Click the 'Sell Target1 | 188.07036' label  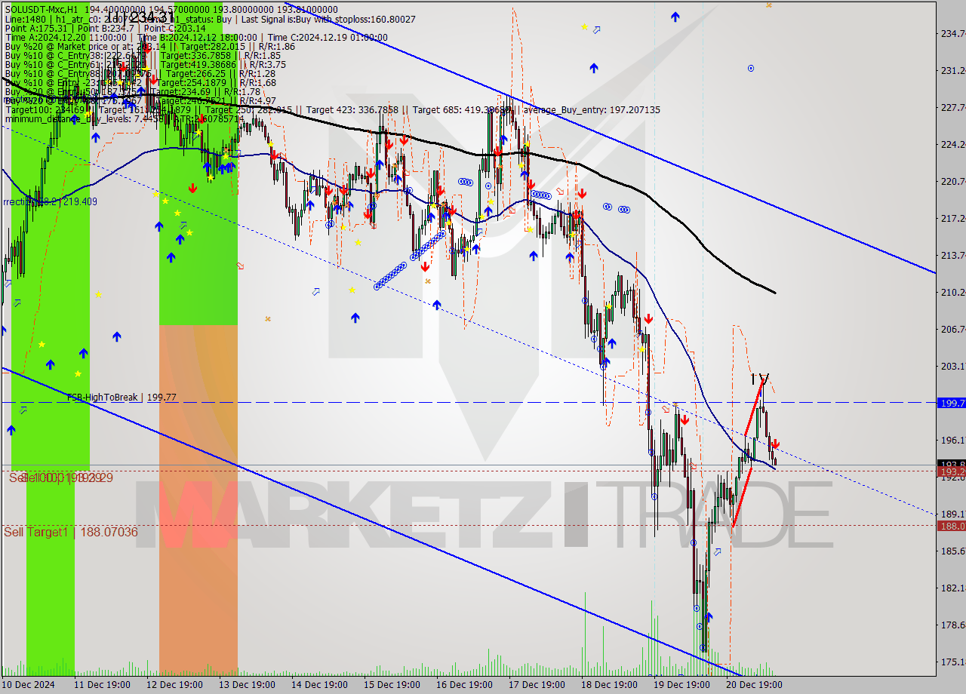coord(71,532)
